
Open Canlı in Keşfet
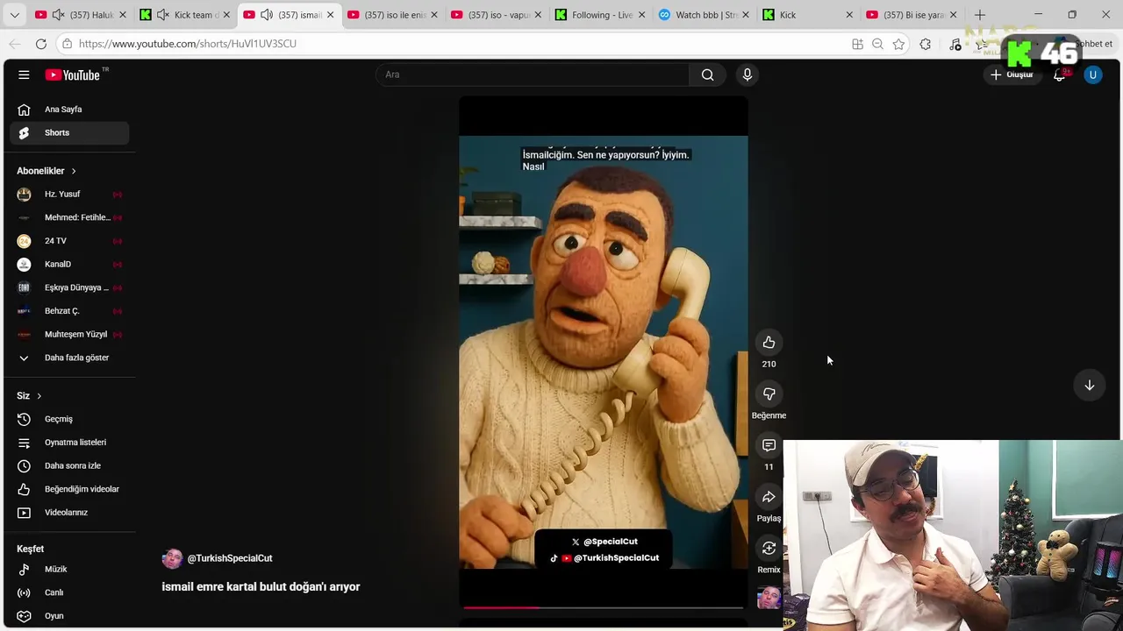[70, 592]
